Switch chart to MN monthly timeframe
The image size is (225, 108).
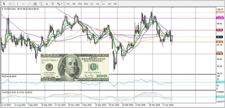click(115, 4)
